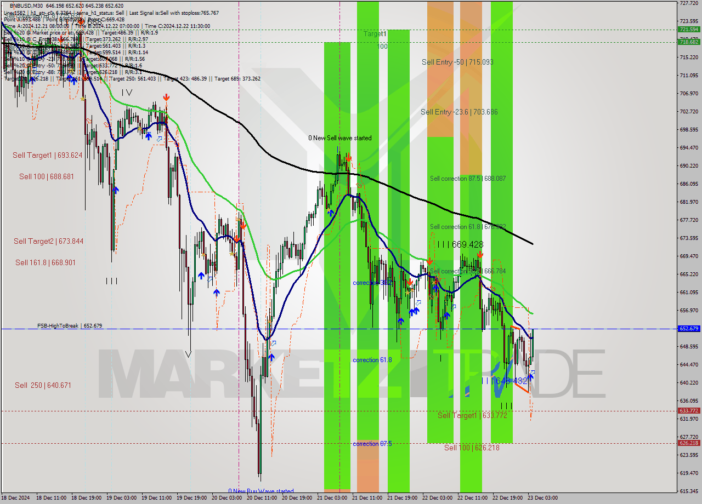Click the blue 'correction 61.8' label
Image resolution: width=702 pixels, height=504 pixels.
(x=372, y=360)
